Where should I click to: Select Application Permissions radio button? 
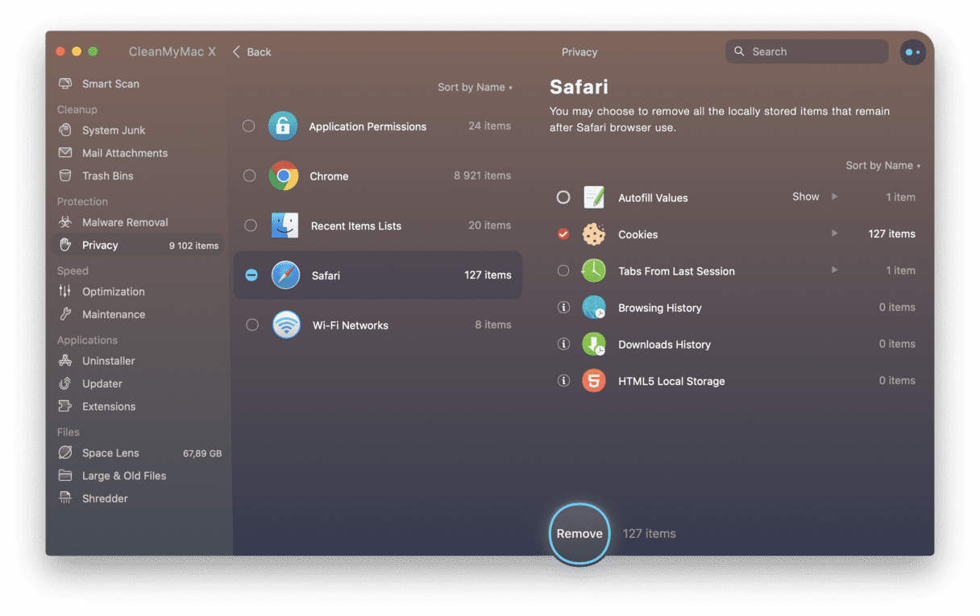click(249, 126)
